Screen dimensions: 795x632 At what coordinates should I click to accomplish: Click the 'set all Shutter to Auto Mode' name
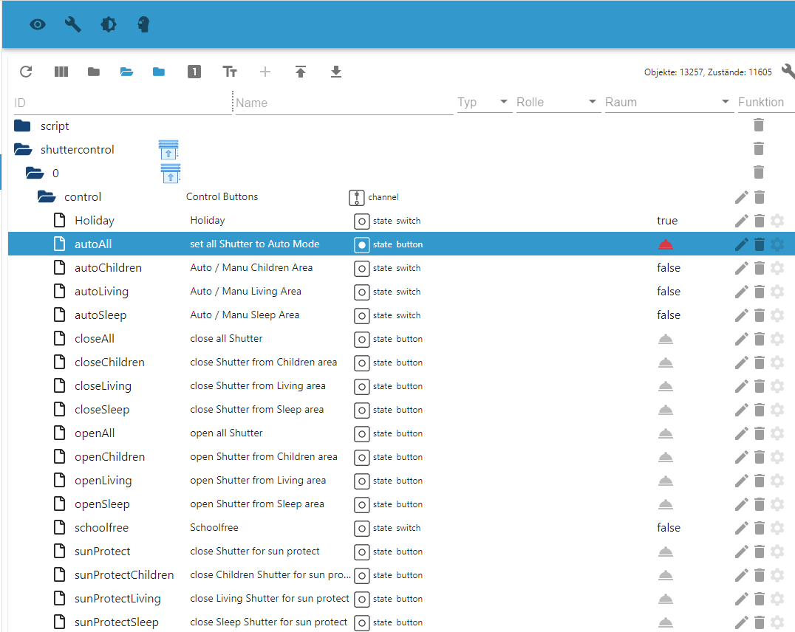pos(254,244)
